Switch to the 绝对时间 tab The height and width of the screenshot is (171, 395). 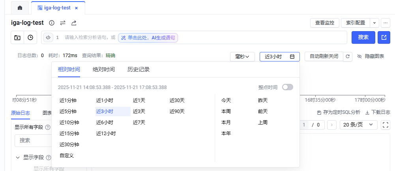104,69
